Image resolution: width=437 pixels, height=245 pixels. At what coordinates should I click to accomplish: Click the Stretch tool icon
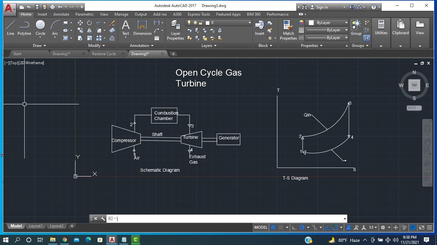(x=80, y=38)
